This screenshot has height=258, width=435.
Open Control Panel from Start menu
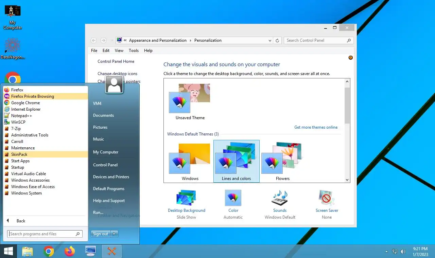(x=105, y=165)
